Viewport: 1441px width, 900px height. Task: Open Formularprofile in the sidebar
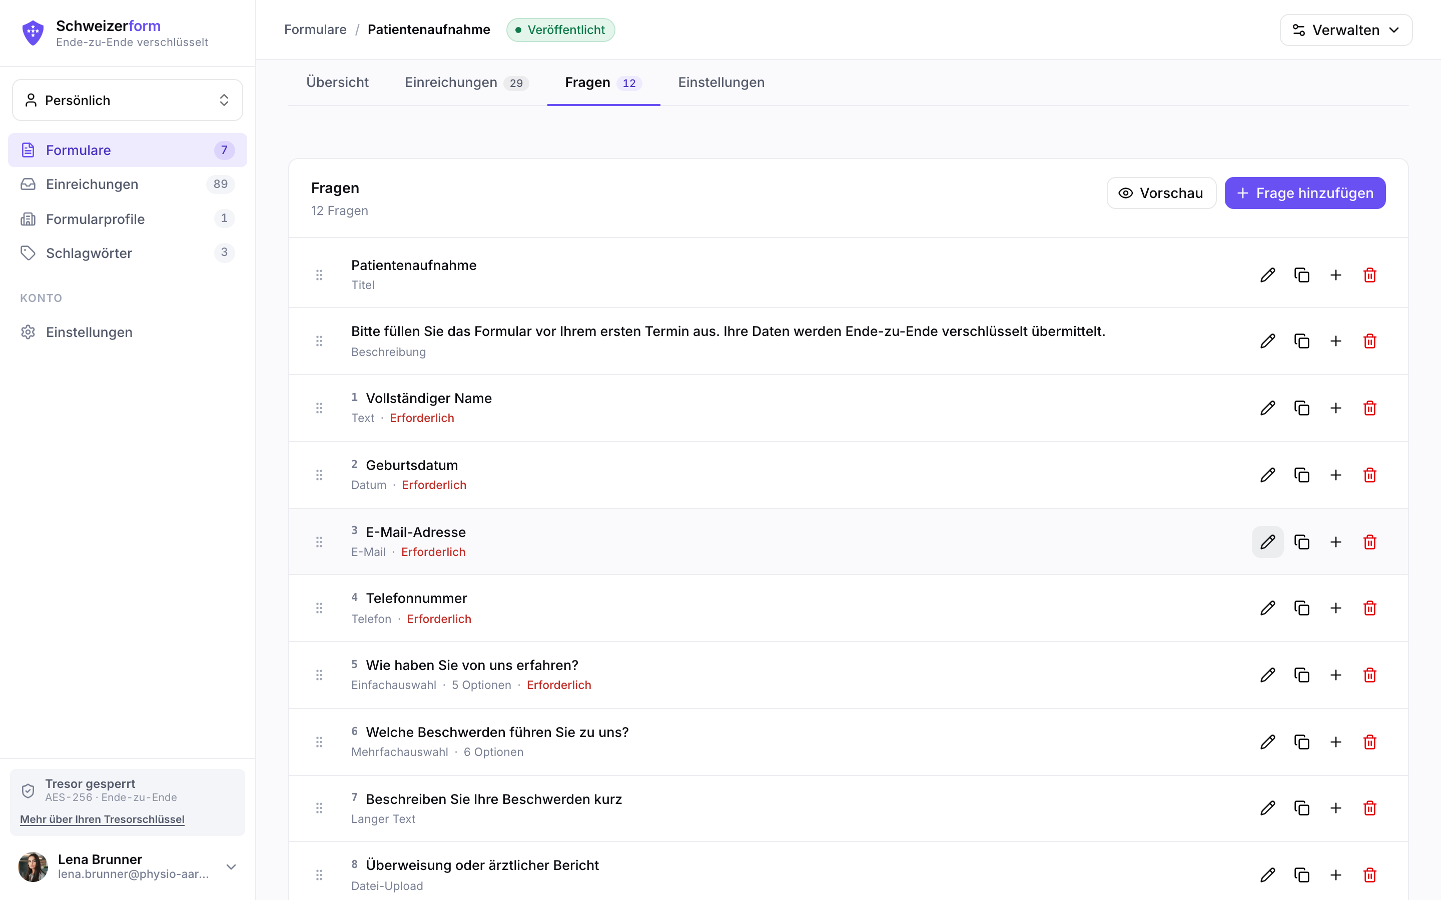[x=128, y=218]
